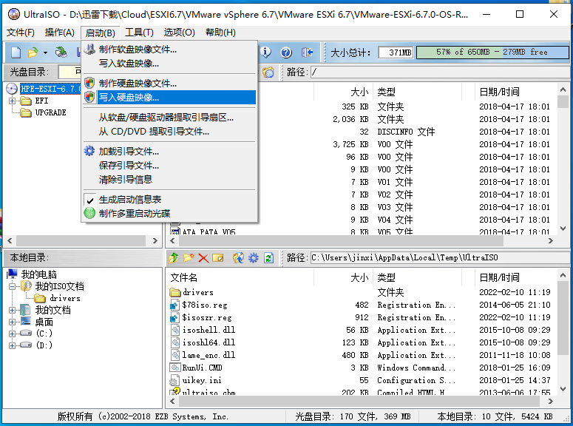The height and width of the screenshot is (426, 573).
Task: Click the Refresh icon in local toolbar
Action: 268,258
